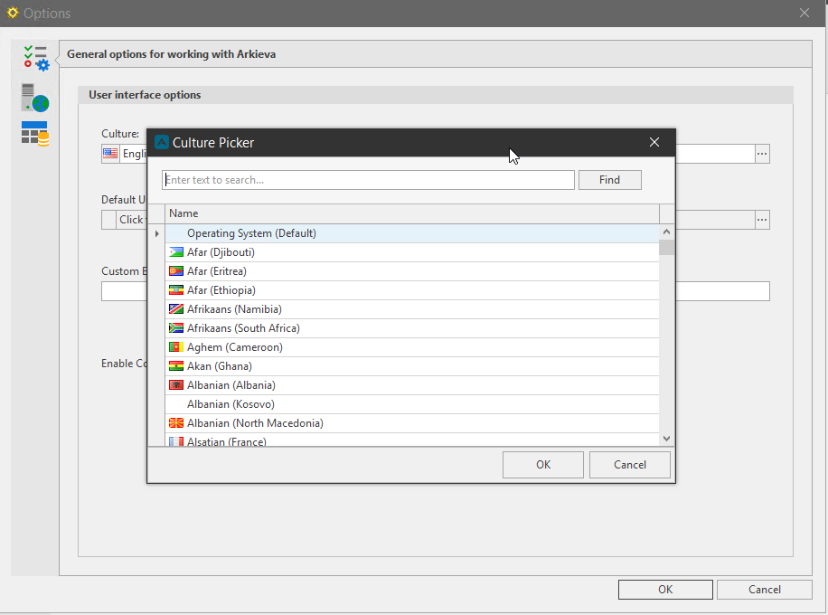The width and height of the screenshot is (828, 615).
Task: Select Aghem (Cameroon) culture
Action: point(412,347)
